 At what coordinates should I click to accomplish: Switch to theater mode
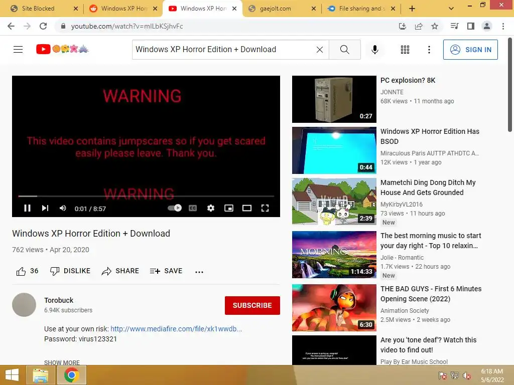point(247,208)
